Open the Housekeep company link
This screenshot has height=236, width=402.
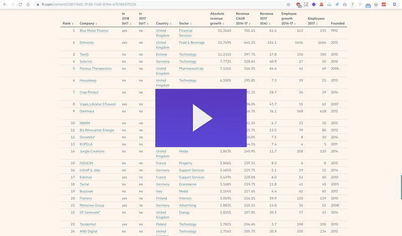pyautogui.click(x=88, y=80)
